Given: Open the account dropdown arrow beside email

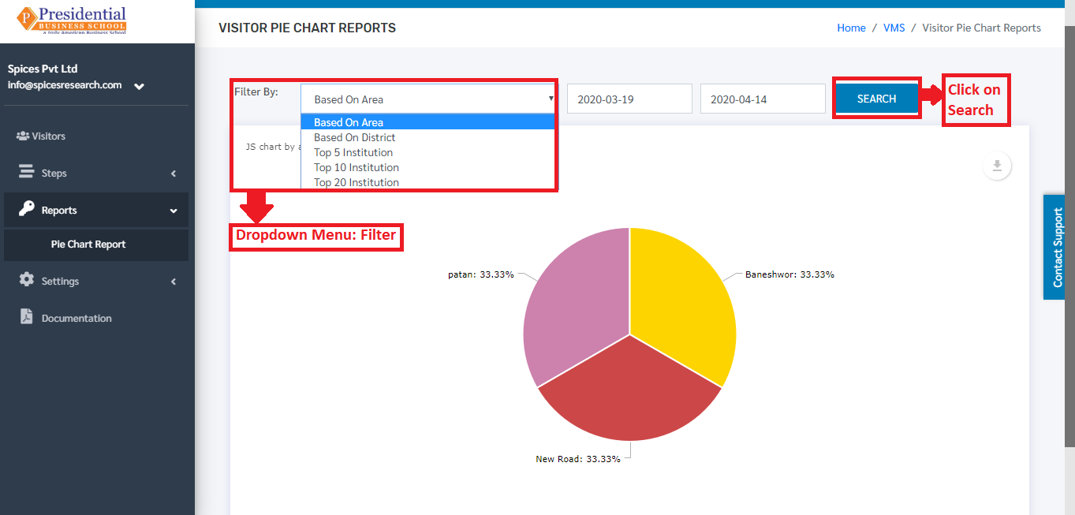Looking at the screenshot, I should 139,86.
